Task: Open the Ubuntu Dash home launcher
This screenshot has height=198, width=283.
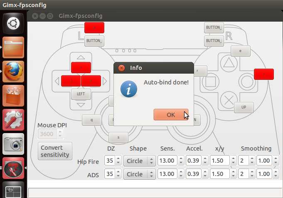Action: (13, 23)
